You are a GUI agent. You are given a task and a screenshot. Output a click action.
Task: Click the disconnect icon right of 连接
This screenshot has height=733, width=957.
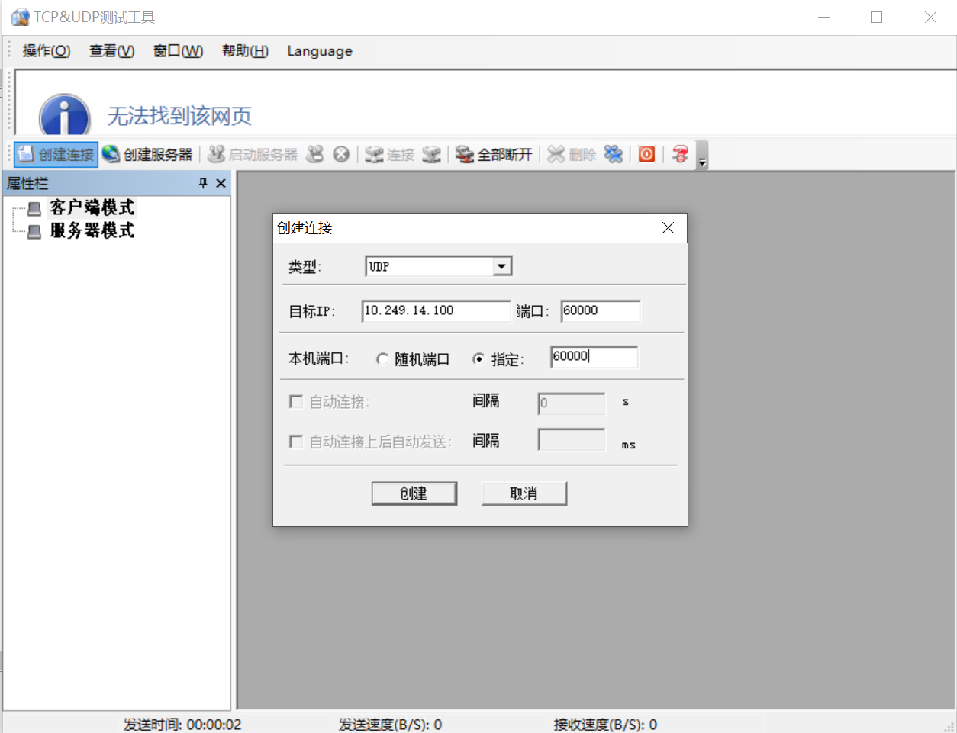(431, 154)
